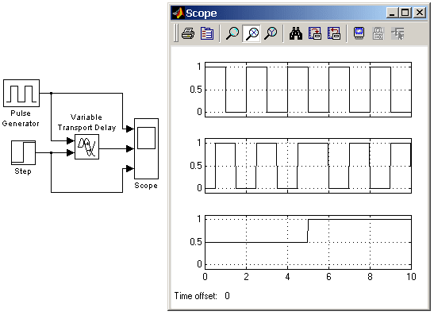Open Scope Parameters icon
The height and width of the screenshot is (315, 434).
(x=207, y=34)
